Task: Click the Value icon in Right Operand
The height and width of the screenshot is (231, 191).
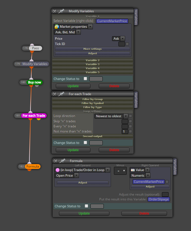Action: point(133,170)
